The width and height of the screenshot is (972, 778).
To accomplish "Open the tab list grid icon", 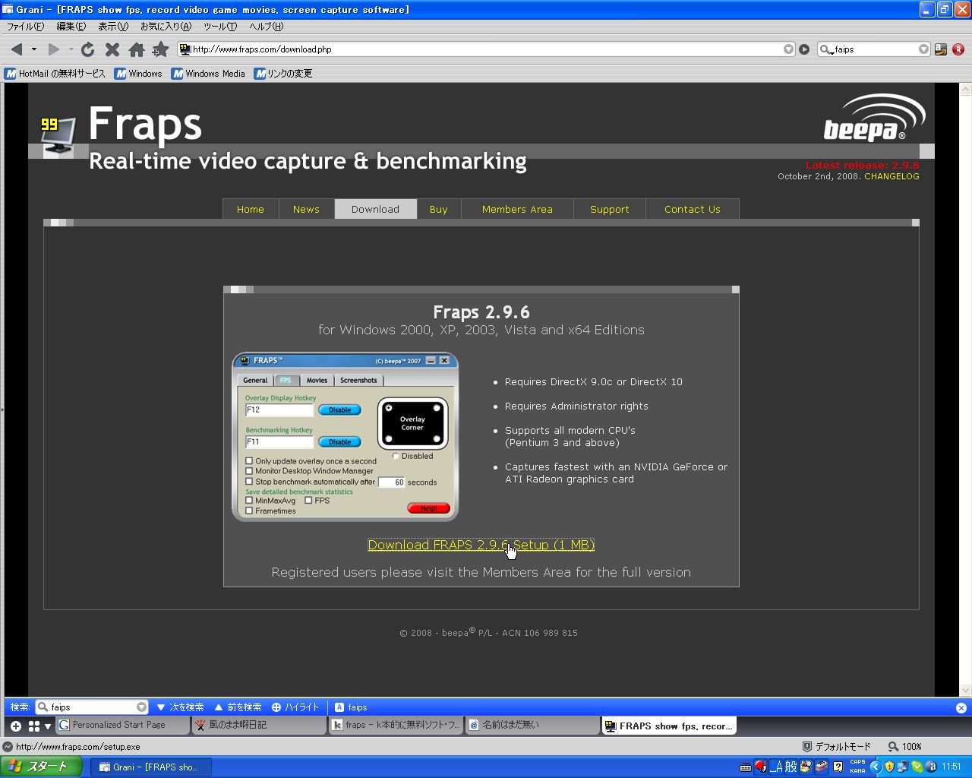I will pos(34,726).
